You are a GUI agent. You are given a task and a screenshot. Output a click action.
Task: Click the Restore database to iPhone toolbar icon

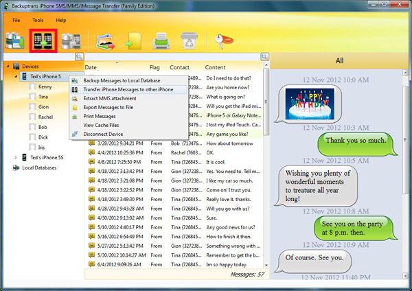tap(71, 41)
